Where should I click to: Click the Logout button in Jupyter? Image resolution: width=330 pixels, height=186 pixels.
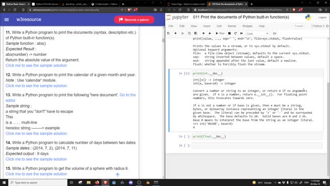(x=322, y=18)
